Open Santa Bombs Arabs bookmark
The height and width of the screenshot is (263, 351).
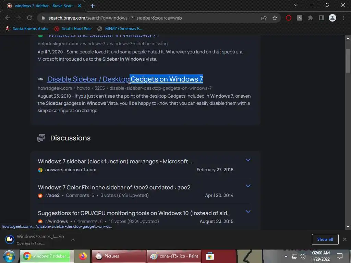point(27,29)
